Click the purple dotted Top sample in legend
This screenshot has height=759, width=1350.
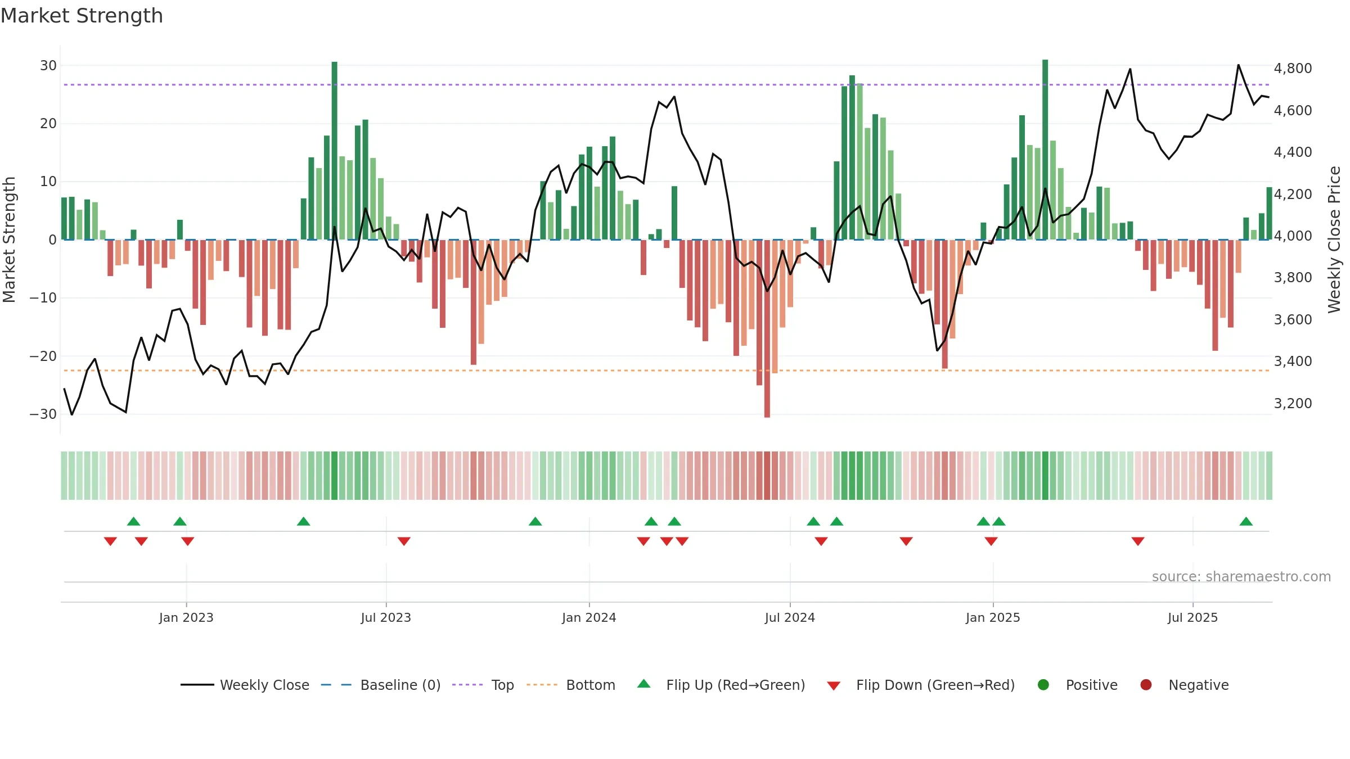[x=467, y=685]
